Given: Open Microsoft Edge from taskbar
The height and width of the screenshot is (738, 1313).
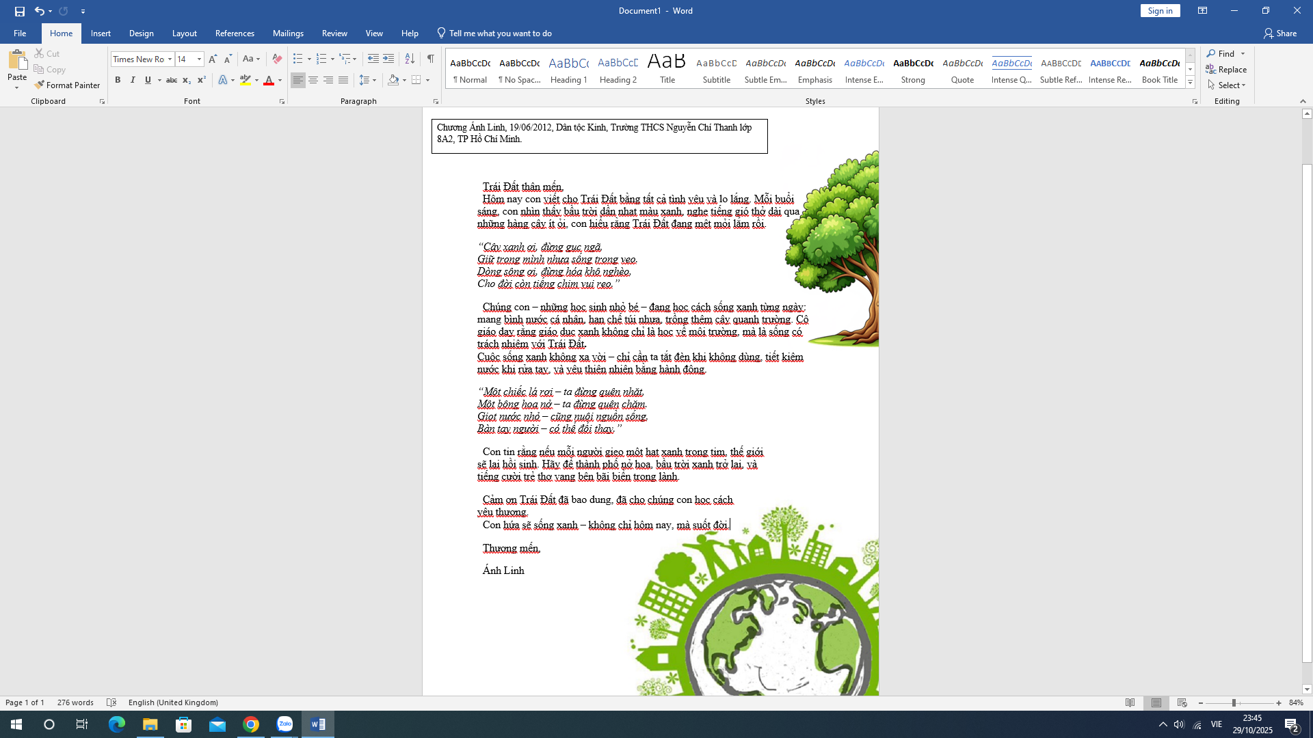Looking at the screenshot, I should 116,724.
